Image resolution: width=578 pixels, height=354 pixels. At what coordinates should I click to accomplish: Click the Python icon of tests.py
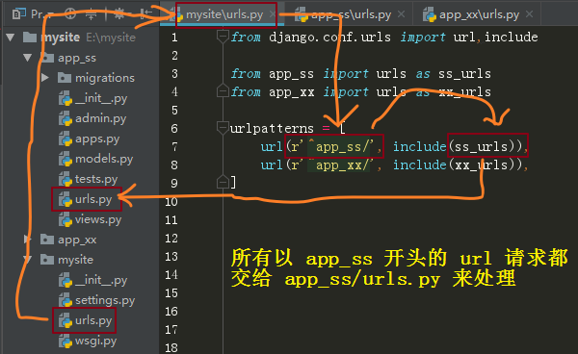click(x=66, y=180)
